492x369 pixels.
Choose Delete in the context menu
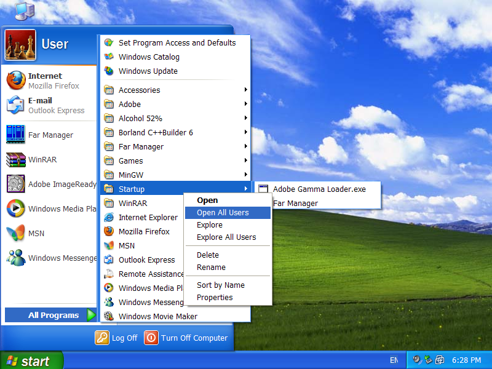pos(228,255)
